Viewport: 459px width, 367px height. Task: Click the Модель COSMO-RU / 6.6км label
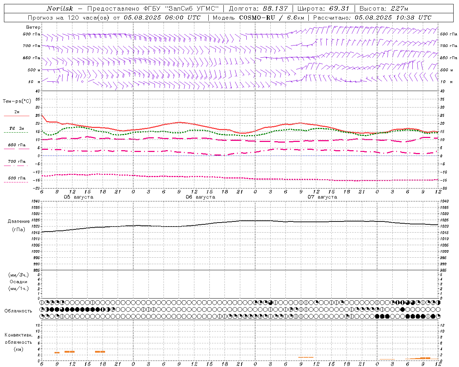[258, 18]
